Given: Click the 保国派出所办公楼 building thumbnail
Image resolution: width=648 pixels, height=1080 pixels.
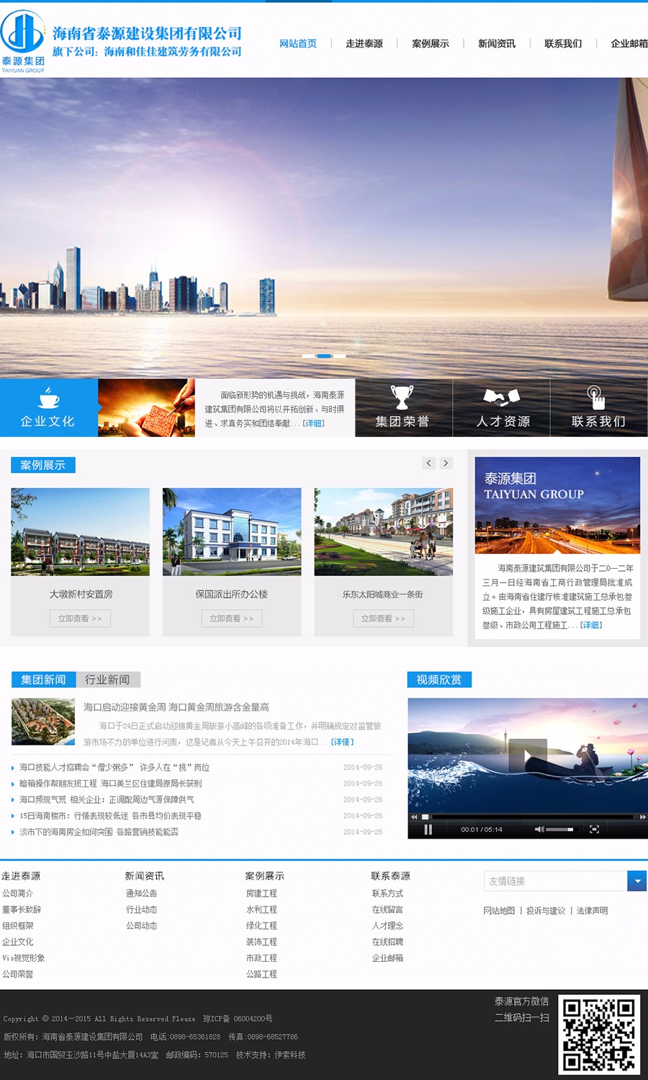Looking at the screenshot, I should coord(232,531).
